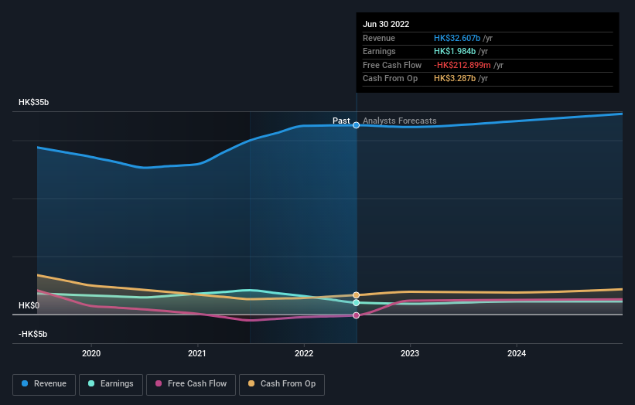Click the 2022 x-axis label
The height and width of the screenshot is (405, 635).
(x=304, y=354)
